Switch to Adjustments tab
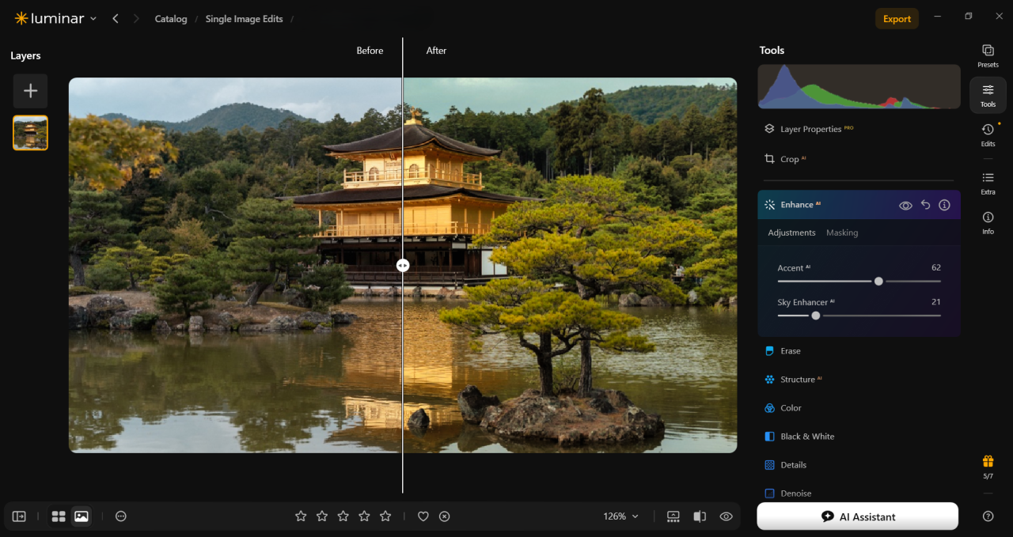 point(791,233)
